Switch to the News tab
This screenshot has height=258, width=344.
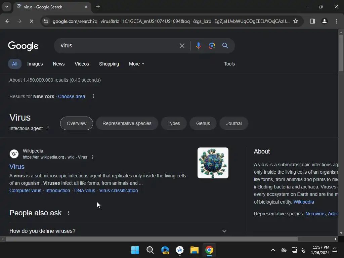(58, 64)
